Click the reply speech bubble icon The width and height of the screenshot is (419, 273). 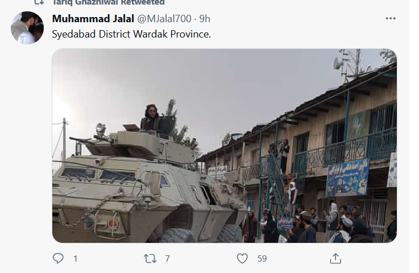(58, 258)
